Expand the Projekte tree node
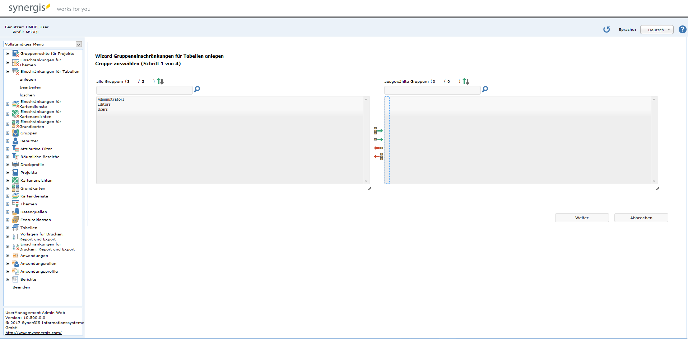The height and width of the screenshot is (339, 688). [8, 172]
